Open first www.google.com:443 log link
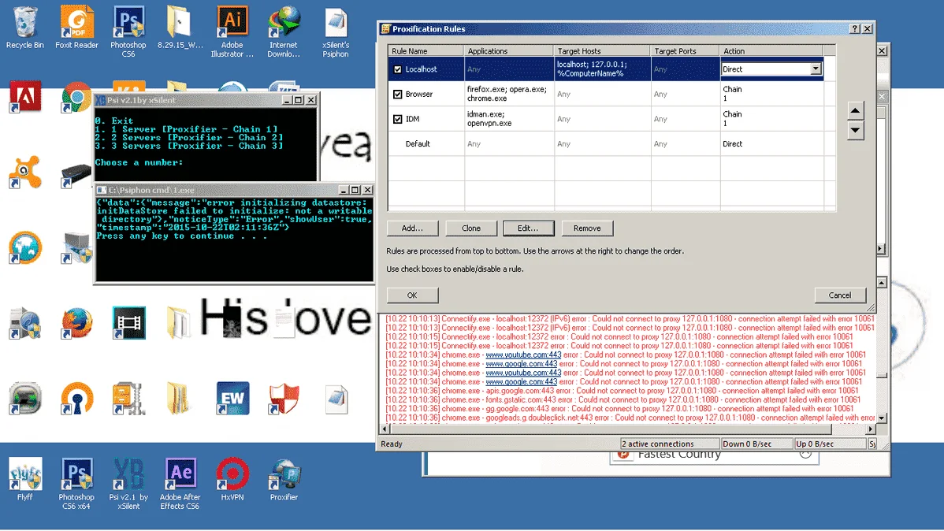The height and width of the screenshot is (531, 944). (522, 364)
